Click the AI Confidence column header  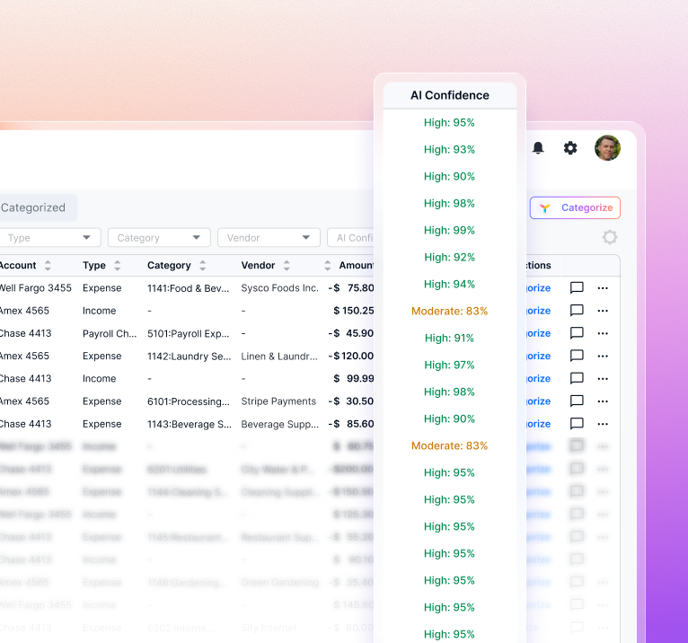[x=450, y=95]
